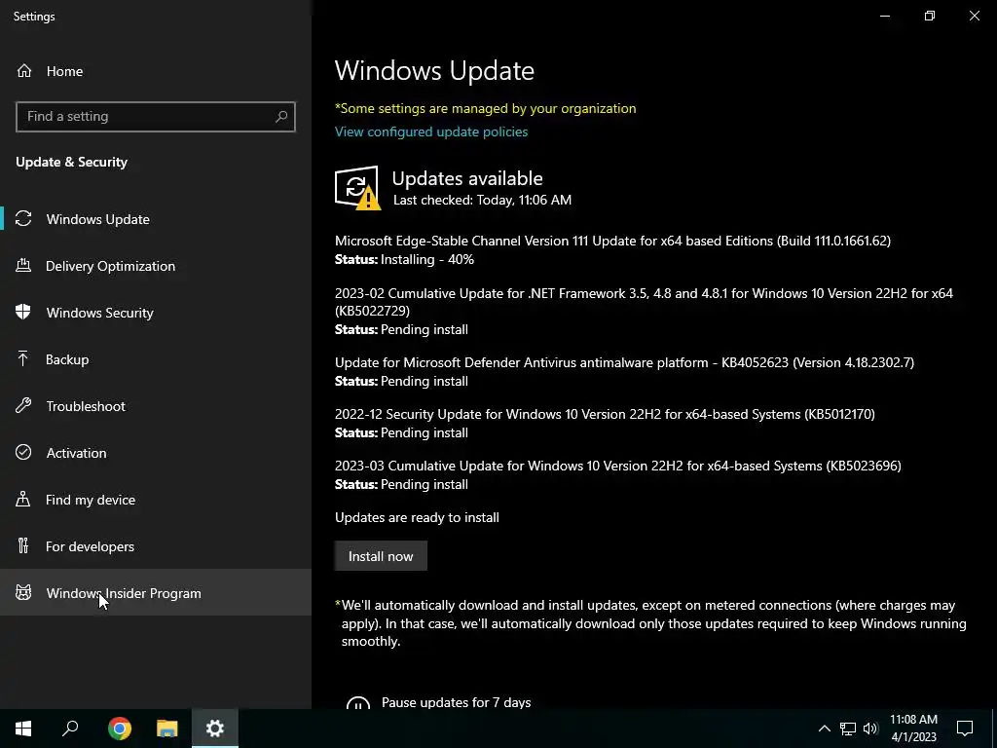This screenshot has height=748, width=997.
Task: Go to Find my device
Action: coord(156,500)
